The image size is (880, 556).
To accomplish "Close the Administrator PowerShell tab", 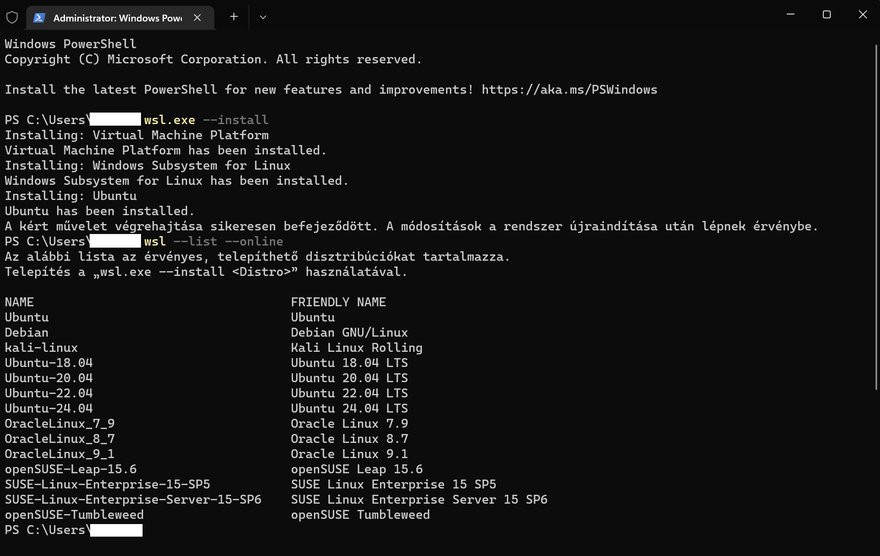I will coord(197,18).
